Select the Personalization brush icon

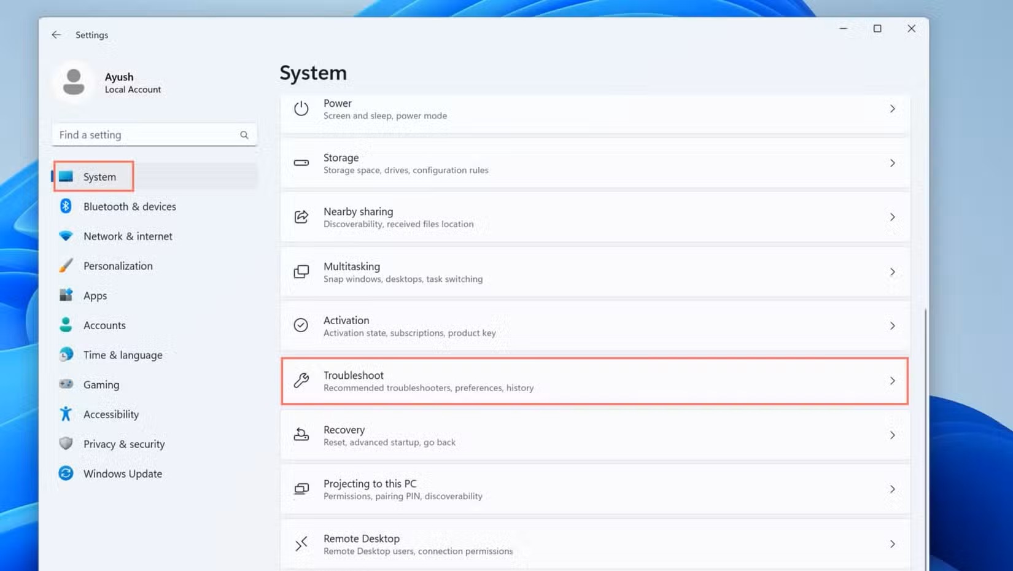pos(66,265)
